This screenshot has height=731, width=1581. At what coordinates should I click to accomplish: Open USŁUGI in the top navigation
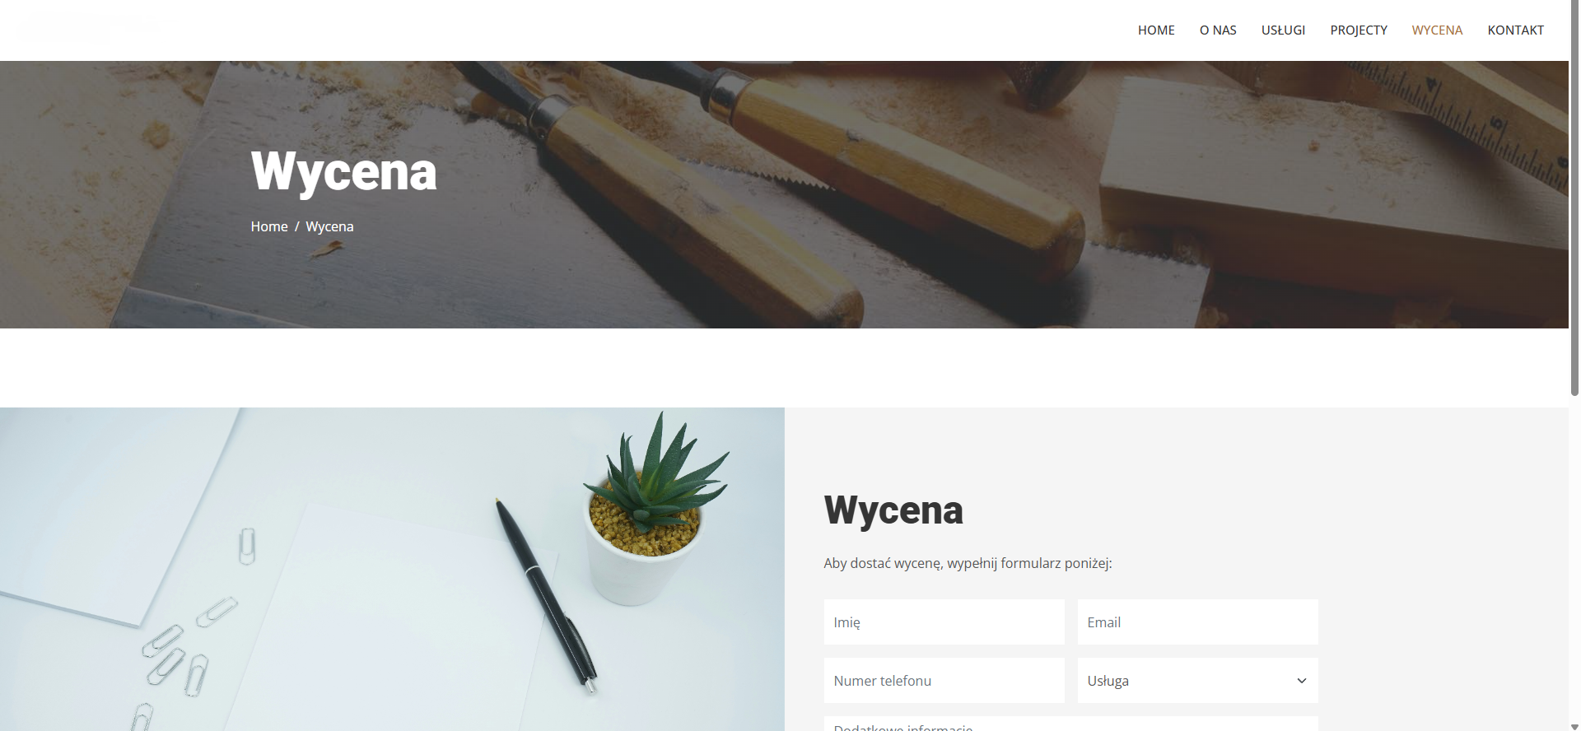click(x=1283, y=30)
